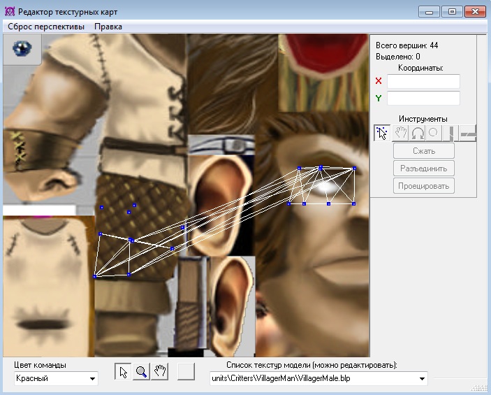This screenshot has width=491, height=395.
Task: Click the app icon in title bar
Action: (x=10, y=12)
